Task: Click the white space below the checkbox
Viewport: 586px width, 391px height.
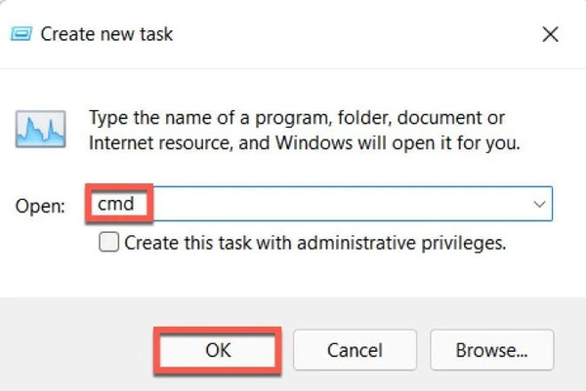Action: 291,276
